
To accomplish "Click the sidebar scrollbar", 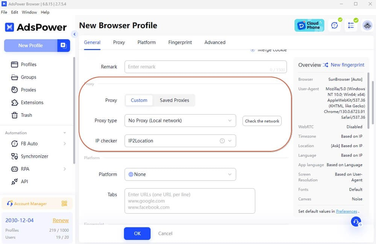I will tap(74, 110).
